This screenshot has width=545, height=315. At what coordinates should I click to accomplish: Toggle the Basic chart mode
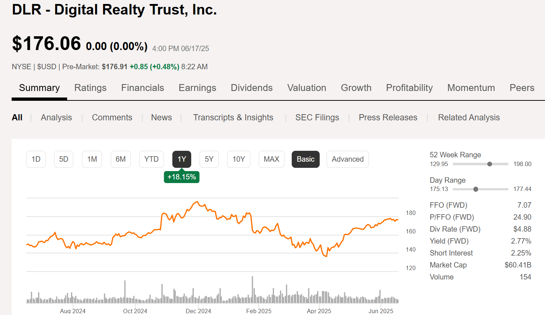[x=306, y=159]
